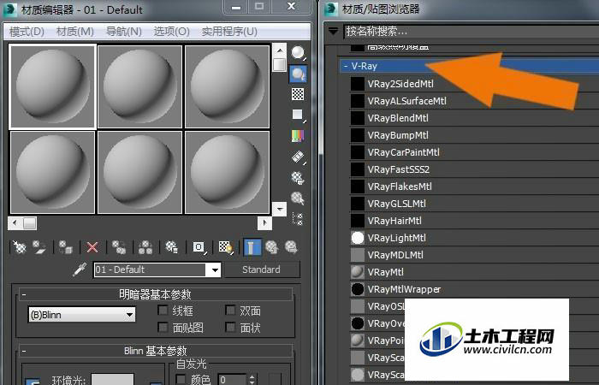The height and width of the screenshot is (385, 599).
Task: Click the Get Material icon
Action: coord(20,247)
